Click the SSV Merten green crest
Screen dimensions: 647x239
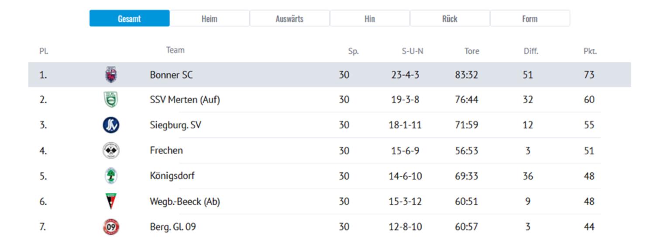111,100
